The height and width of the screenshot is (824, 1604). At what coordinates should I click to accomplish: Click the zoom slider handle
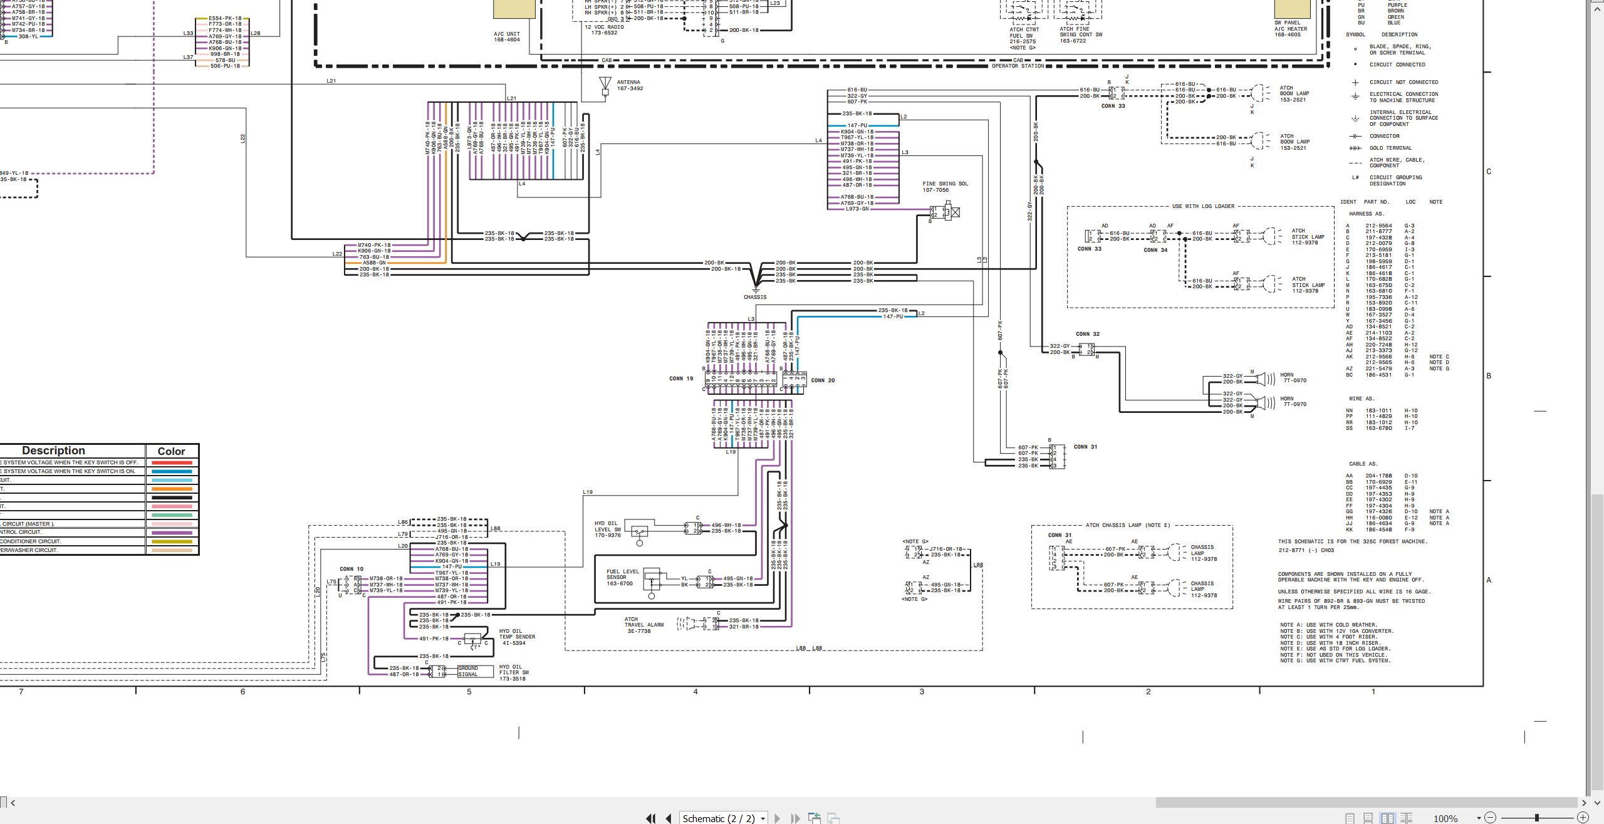(1536, 817)
